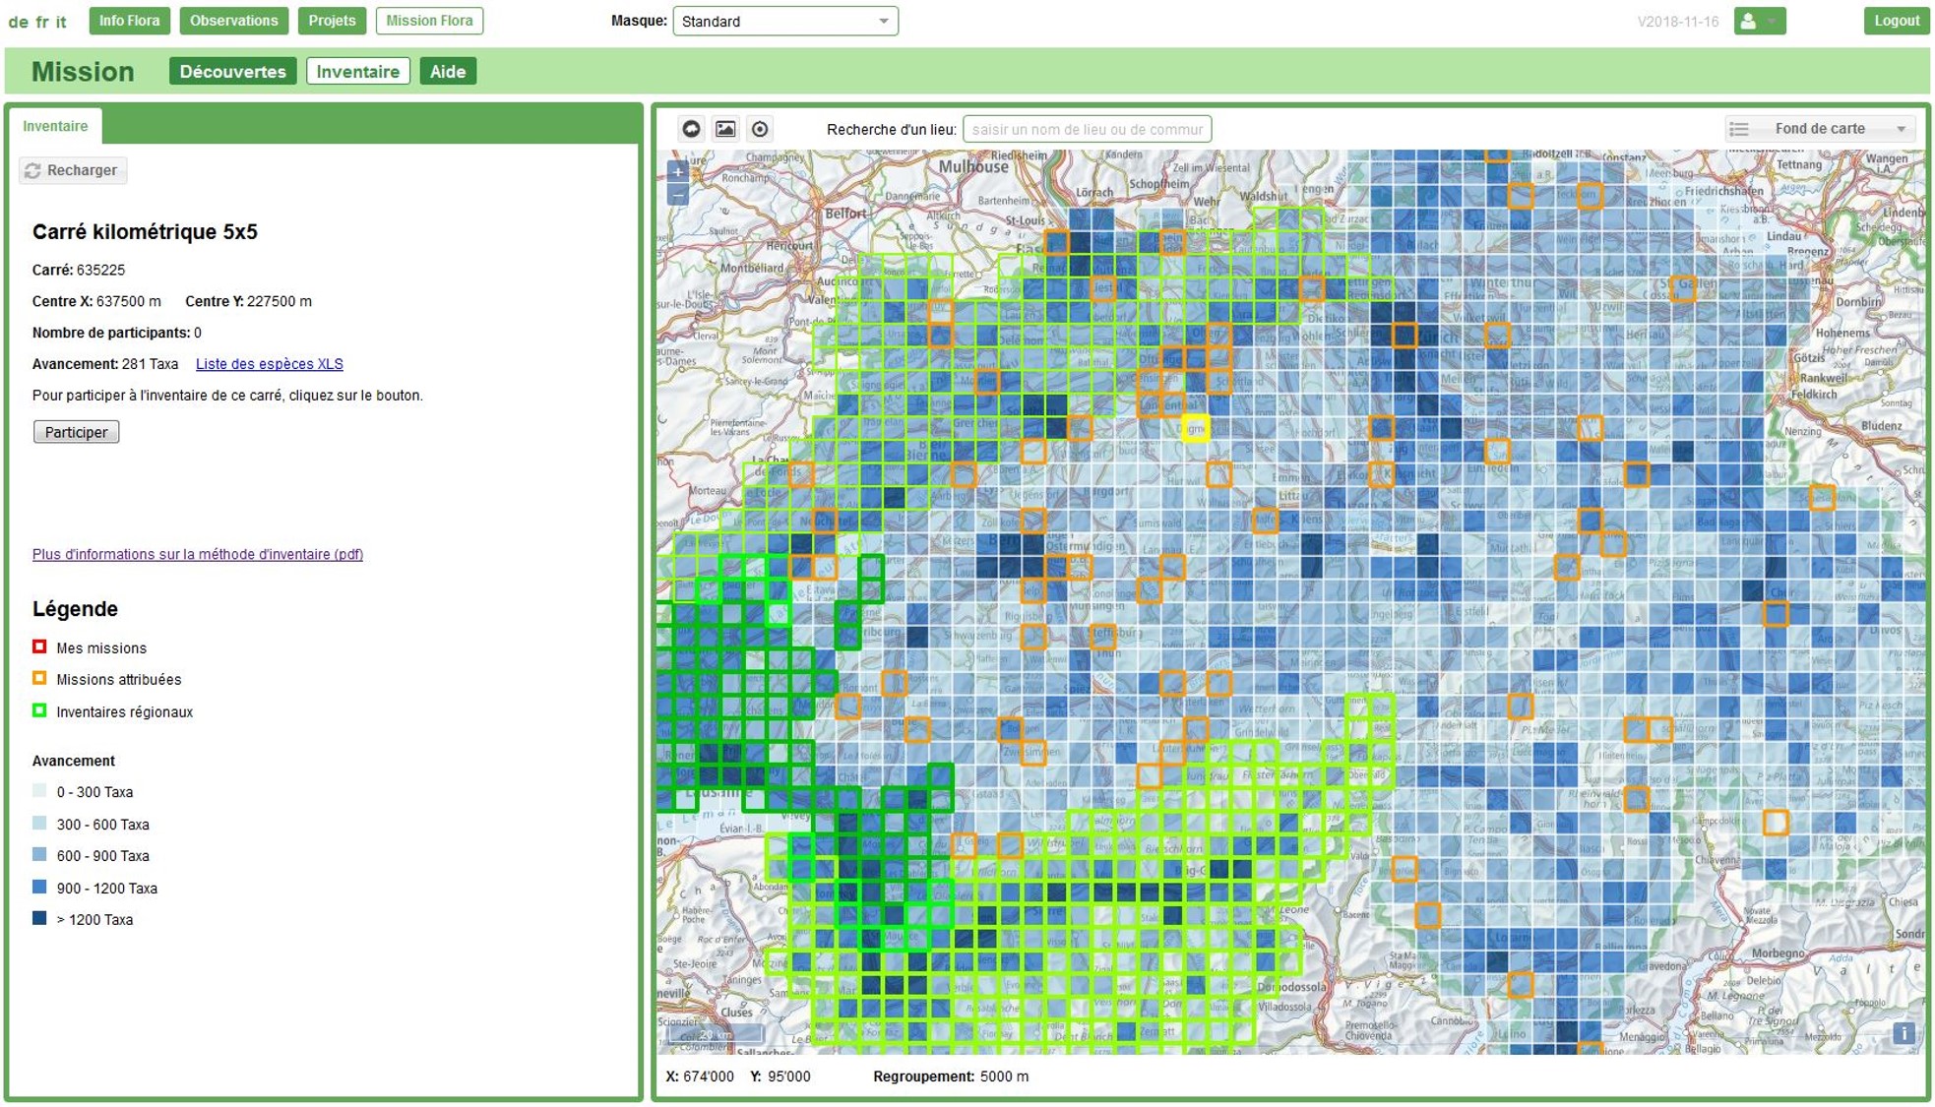Reload with the Recharger button
This screenshot has height=1107, width=1935.
click(72, 170)
